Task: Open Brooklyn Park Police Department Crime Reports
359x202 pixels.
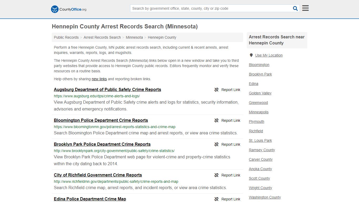Action: tap(102, 144)
